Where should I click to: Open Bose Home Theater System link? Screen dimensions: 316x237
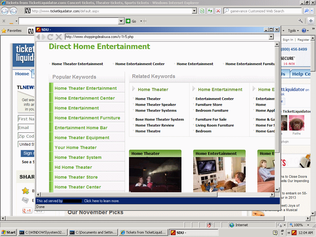[160, 119]
